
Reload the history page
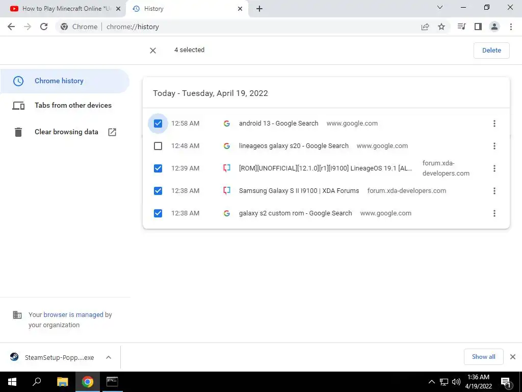pos(44,27)
